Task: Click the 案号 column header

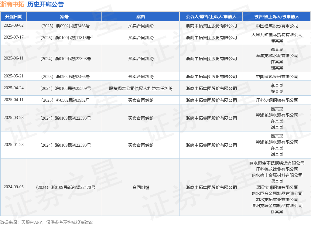Action: coord(64,17)
